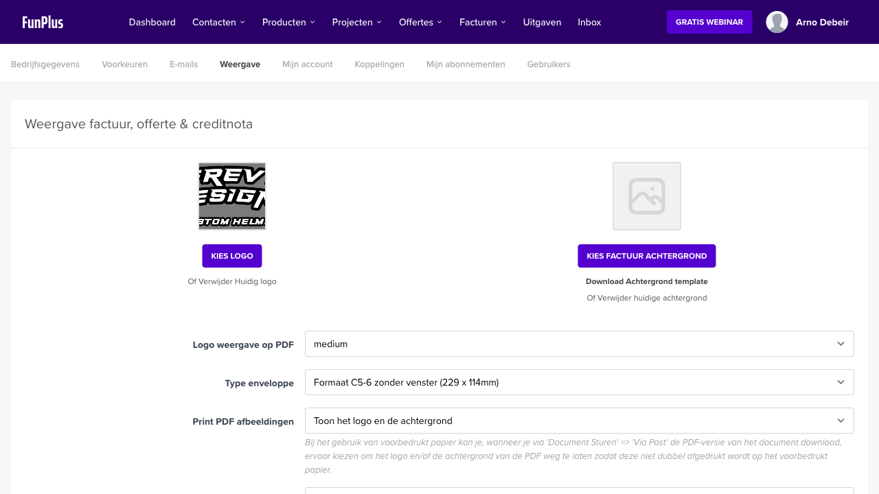Viewport: 879px width, 494px height.
Task: Open the Dashboard menu item
Action: click(x=152, y=22)
